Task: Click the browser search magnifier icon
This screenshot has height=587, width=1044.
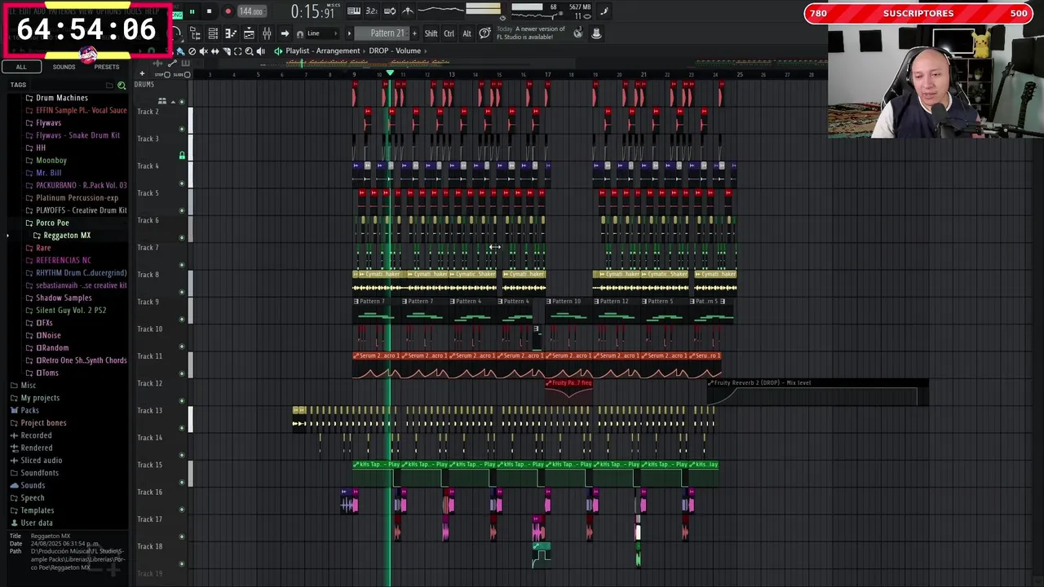Action: pyautogui.click(x=122, y=85)
